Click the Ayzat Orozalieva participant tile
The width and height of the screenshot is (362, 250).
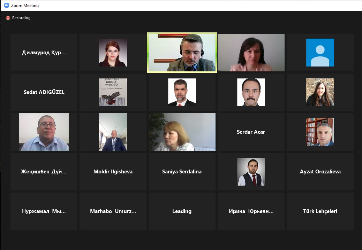(320, 172)
